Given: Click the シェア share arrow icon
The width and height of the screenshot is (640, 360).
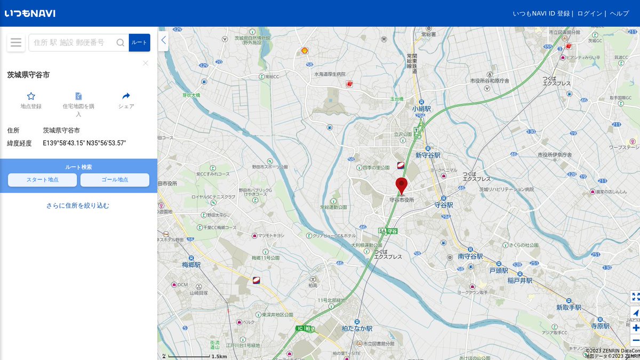Looking at the screenshot, I should click(126, 96).
